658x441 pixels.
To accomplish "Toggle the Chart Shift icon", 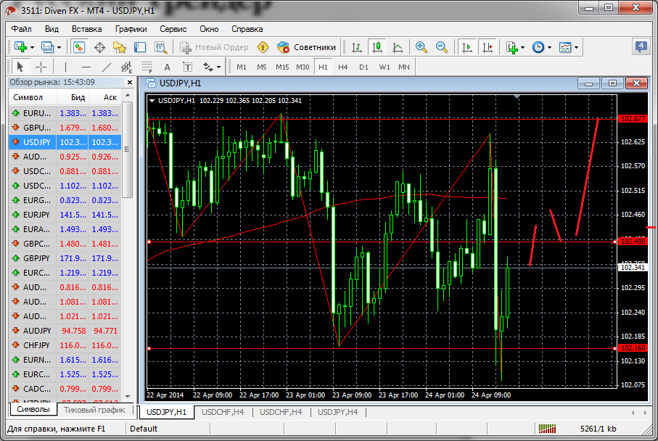I will [x=488, y=47].
